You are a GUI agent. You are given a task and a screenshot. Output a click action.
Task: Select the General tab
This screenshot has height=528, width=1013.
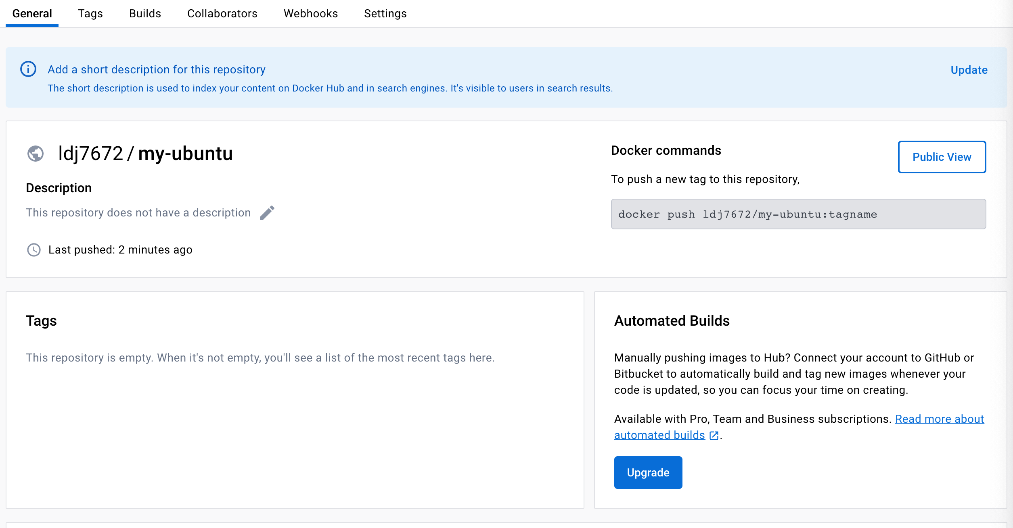tap(32, 14)
